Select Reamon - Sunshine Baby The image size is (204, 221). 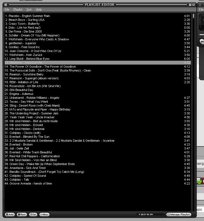[x=98, y=74]
